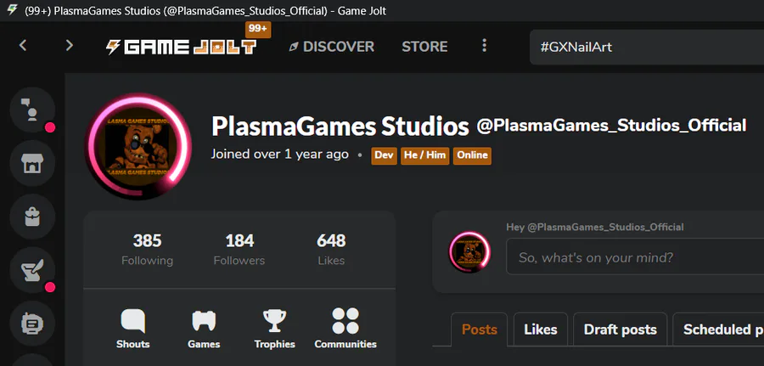764x366 pixels.
Task: Open the Games section
Action: [204, 328]
